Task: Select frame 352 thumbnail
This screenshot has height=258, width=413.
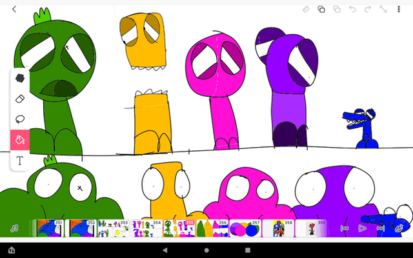Action: [x=81, y=228]
